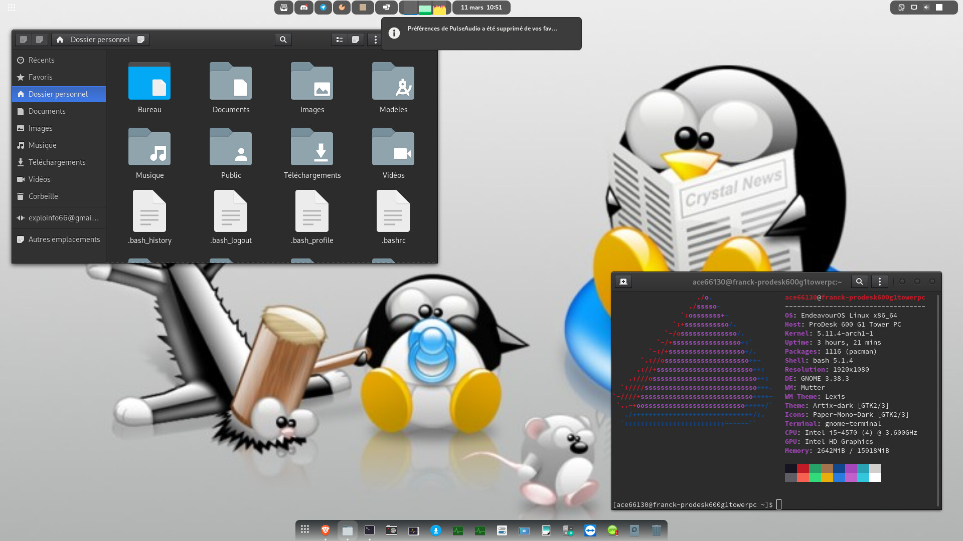Open the screenshot camera app in dock
This screenshot has height=541, width=963.
tap(392, 530)
